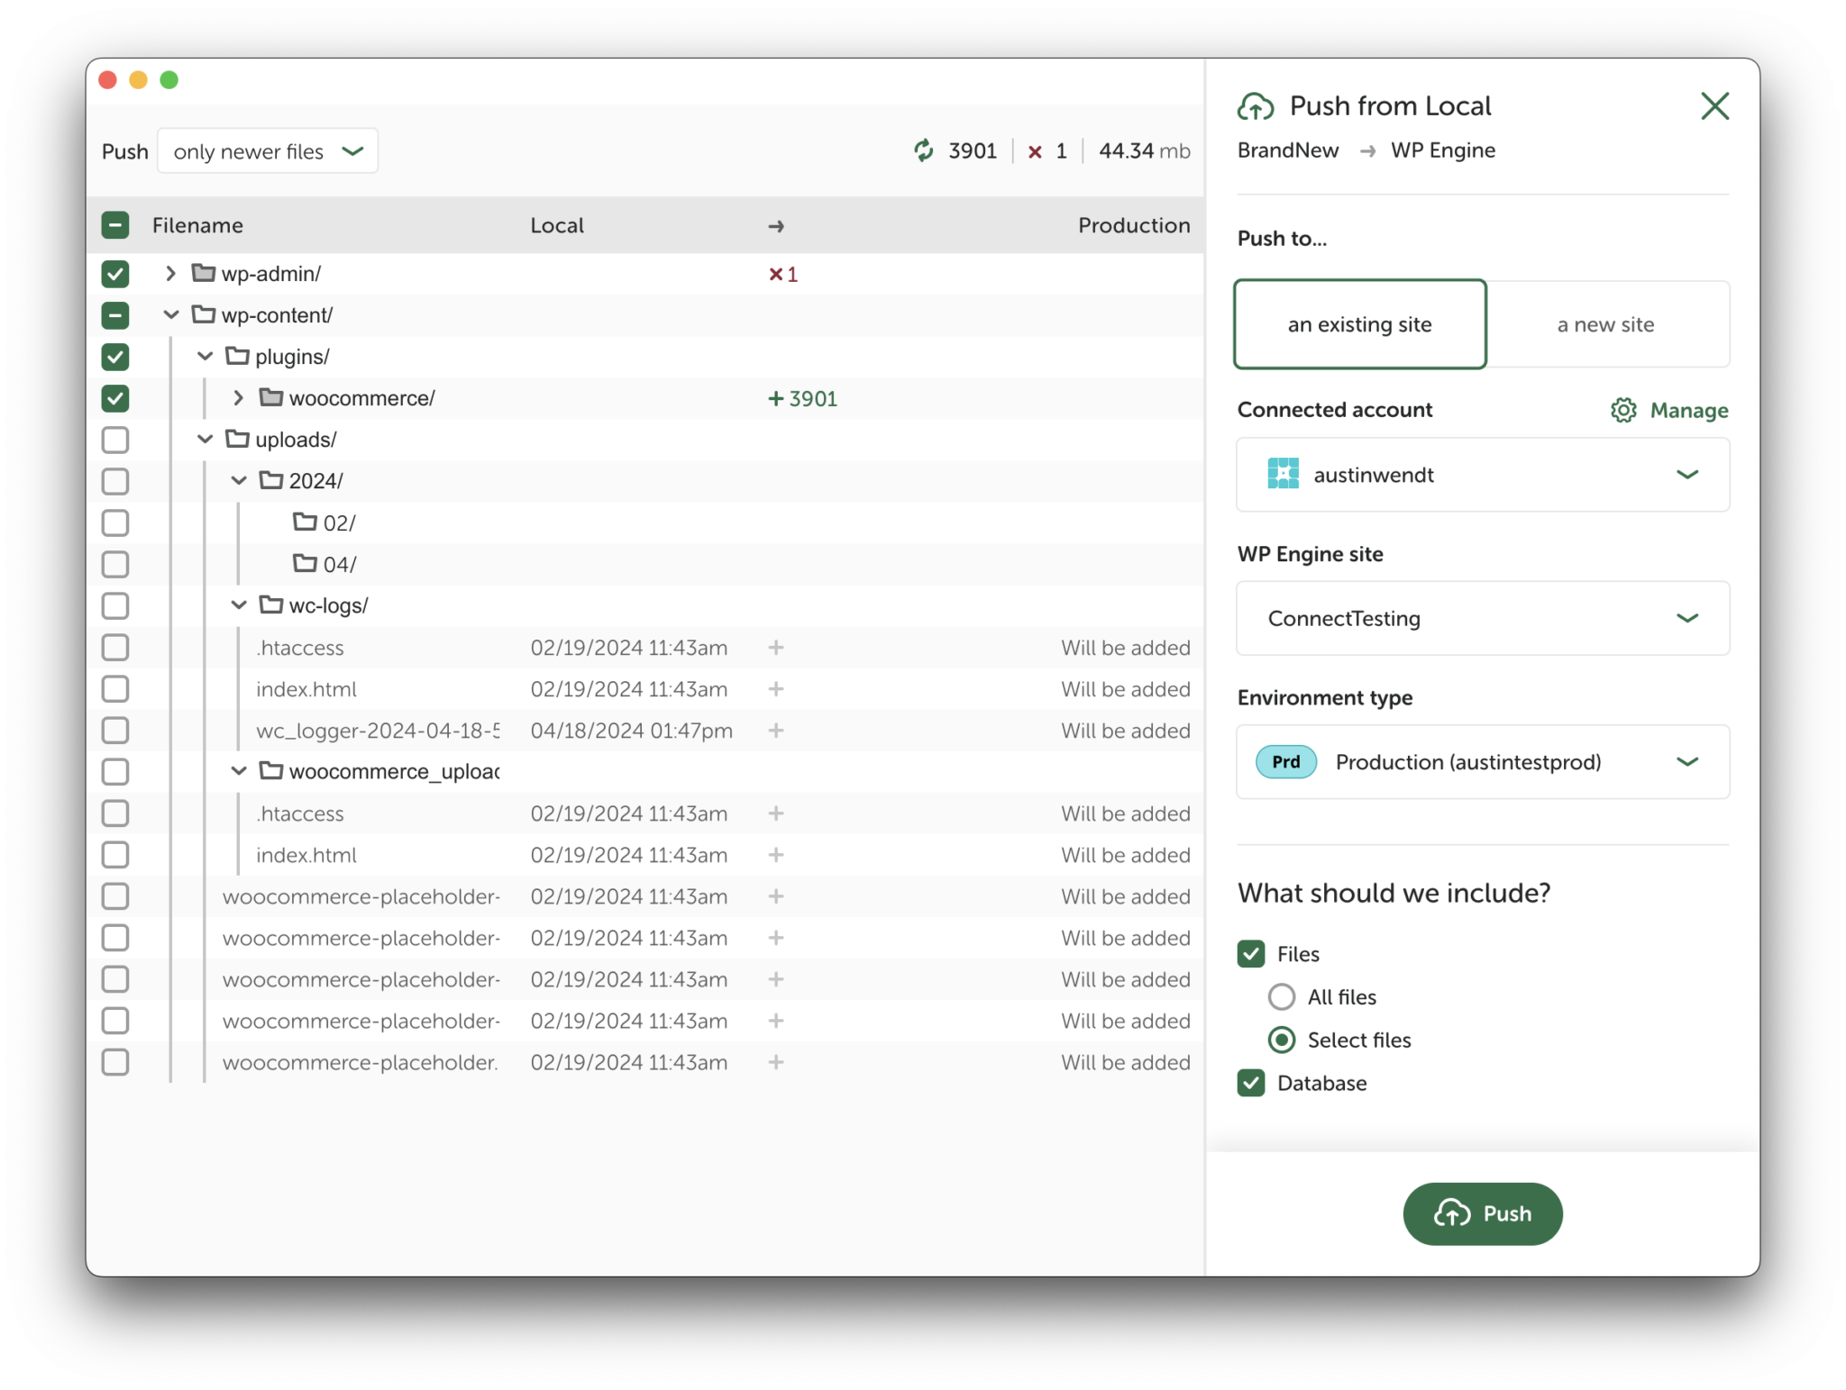Viewport: 1846px width, 1390px height.
Task: Close the Push from Local panel
Action: [x=1714, y=106]
